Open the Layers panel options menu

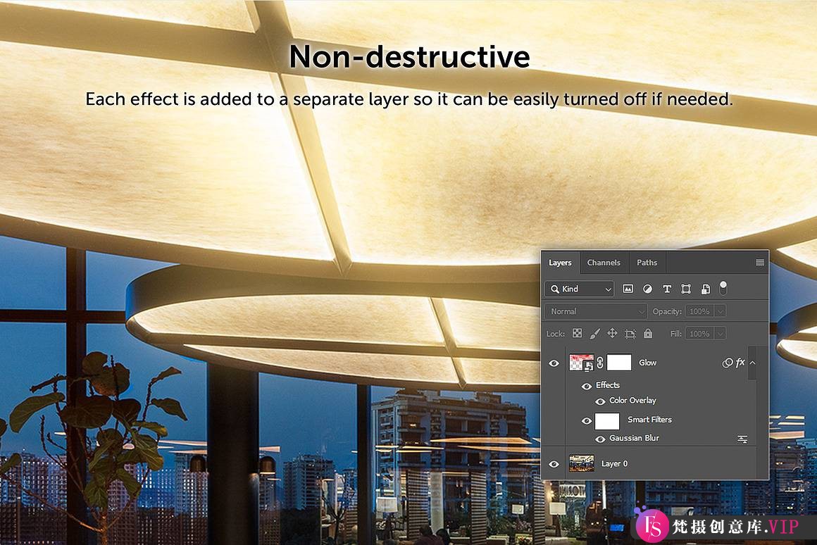pos(760,263)
